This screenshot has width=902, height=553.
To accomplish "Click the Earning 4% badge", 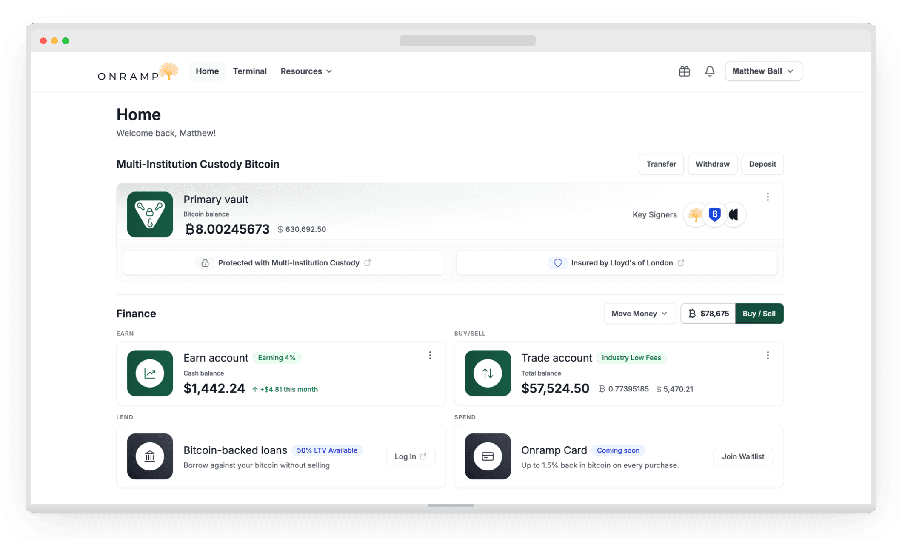I will 277,358.
